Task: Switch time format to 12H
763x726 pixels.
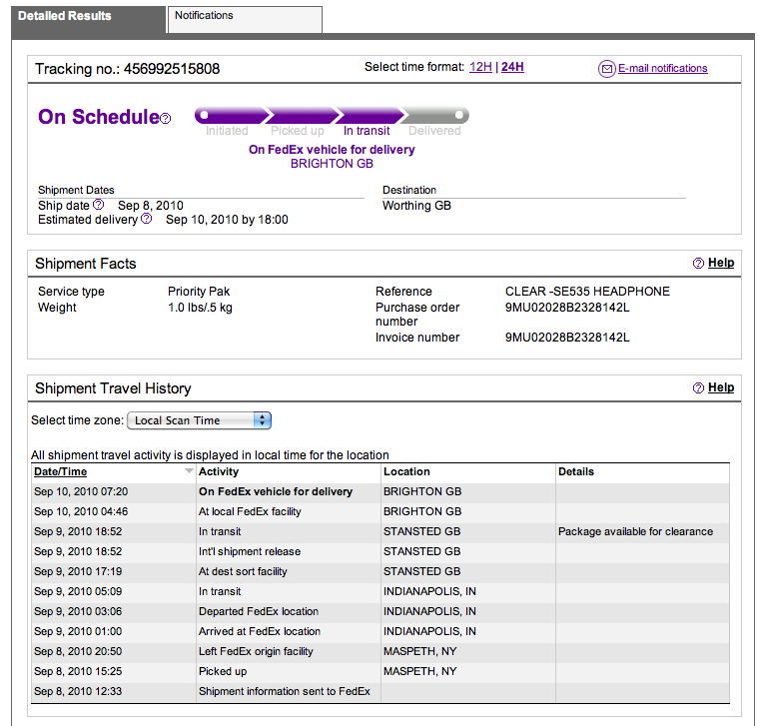Action: [480, 67]
